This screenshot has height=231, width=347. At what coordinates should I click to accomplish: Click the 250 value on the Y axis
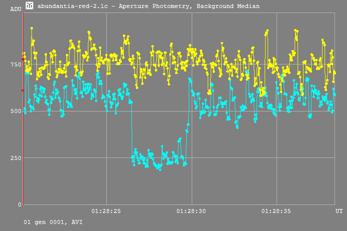coord(16,158)
